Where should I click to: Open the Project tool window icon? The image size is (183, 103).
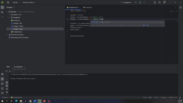coord(2,7)
